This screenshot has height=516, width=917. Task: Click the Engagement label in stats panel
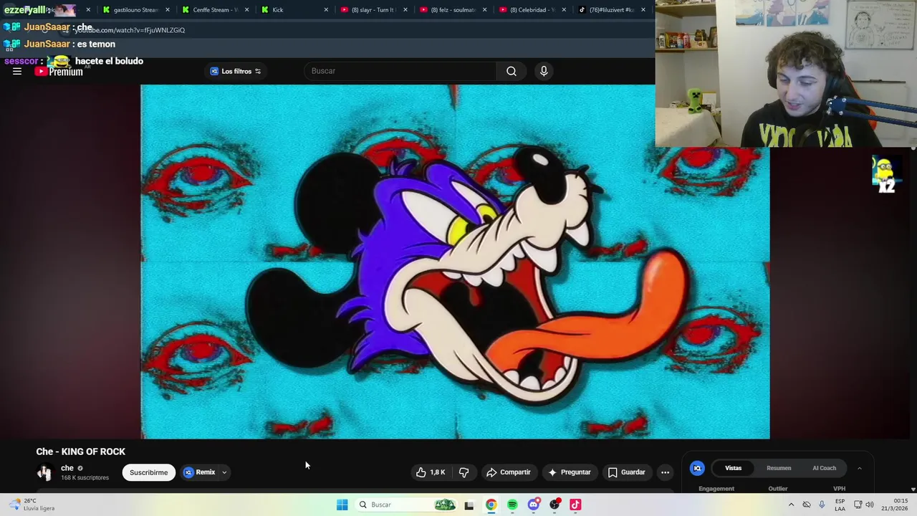pyautogui.click(x=716, y=489)
